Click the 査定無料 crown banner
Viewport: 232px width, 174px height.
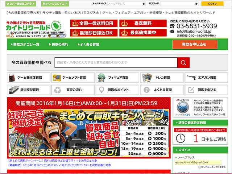click(x=143, y=23)
